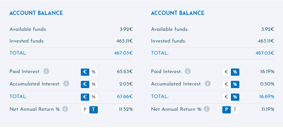Select € for interest TOTAL in left panel

pyautogui.click(x=85, y=97)
